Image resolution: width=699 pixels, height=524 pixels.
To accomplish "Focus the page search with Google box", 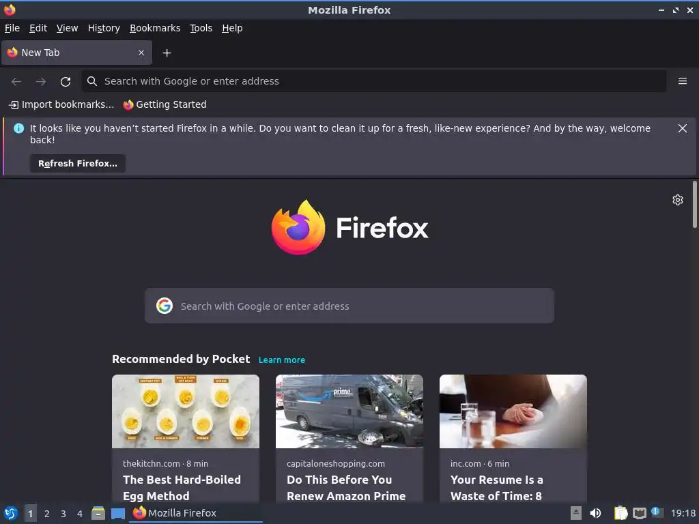I will tap(349, 306).
